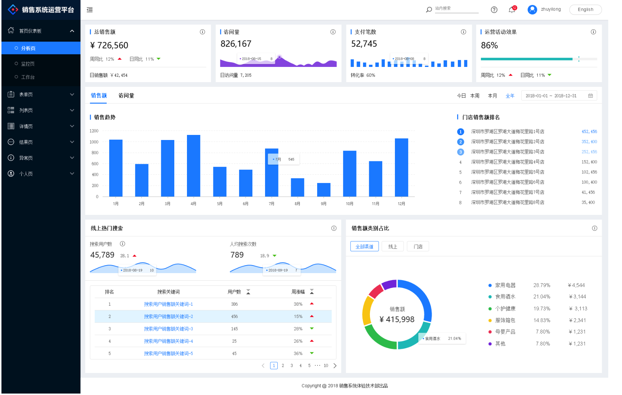This screenshot has height=395, width=622.
Task: Select 全部渠道 channel option
Action: pos(365,246)
